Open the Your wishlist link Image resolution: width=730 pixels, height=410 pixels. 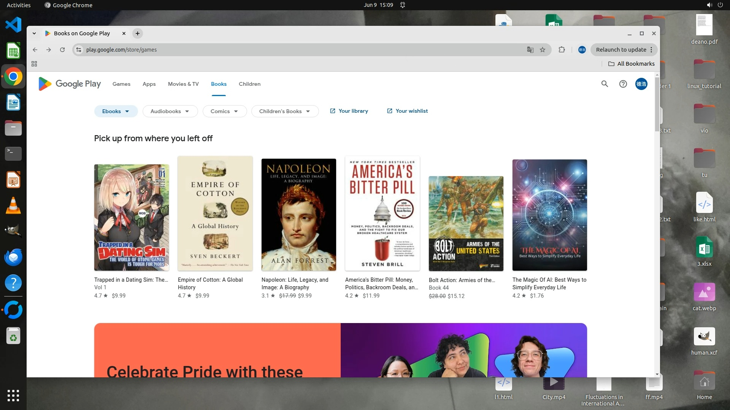click(x=407, y=111)
